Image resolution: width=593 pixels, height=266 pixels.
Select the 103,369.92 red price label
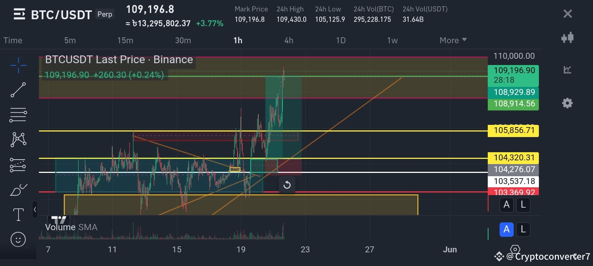(x=513, y=191)
